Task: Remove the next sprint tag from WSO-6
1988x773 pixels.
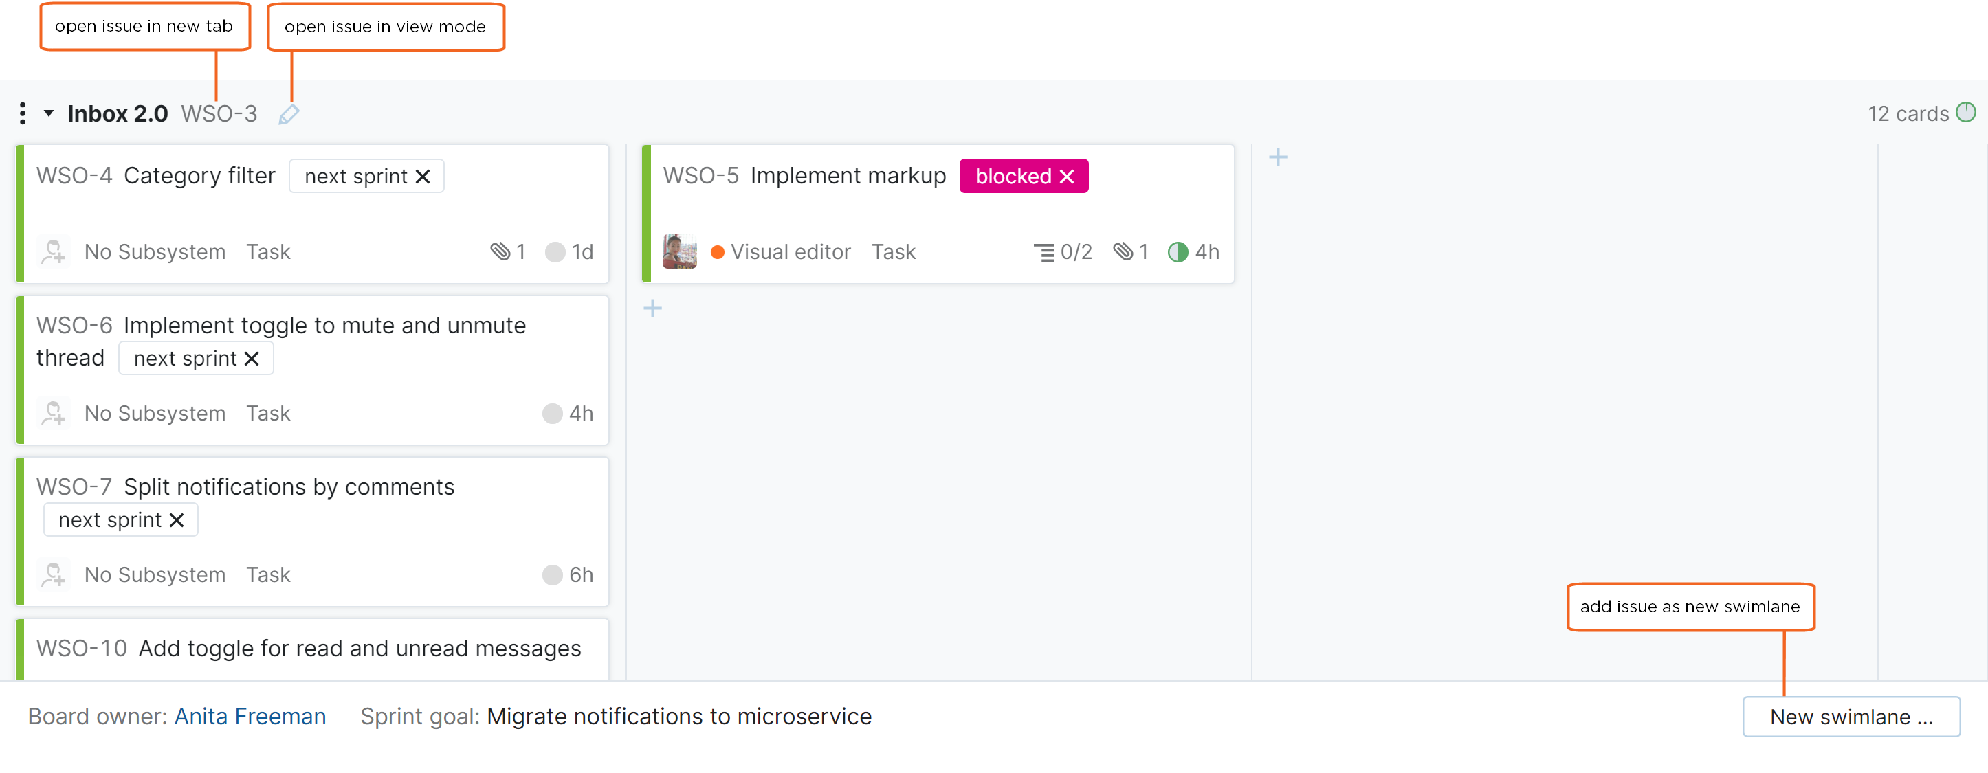Action: 252,358
